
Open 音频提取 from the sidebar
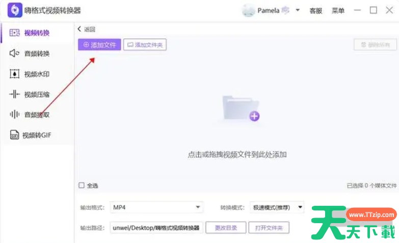31,115
